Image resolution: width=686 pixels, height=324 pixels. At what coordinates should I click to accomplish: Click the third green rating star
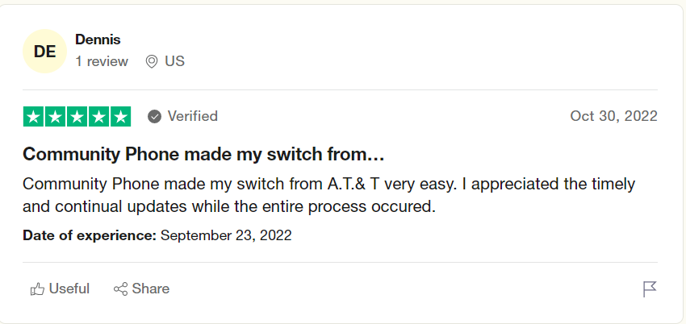tap(77, 117)
